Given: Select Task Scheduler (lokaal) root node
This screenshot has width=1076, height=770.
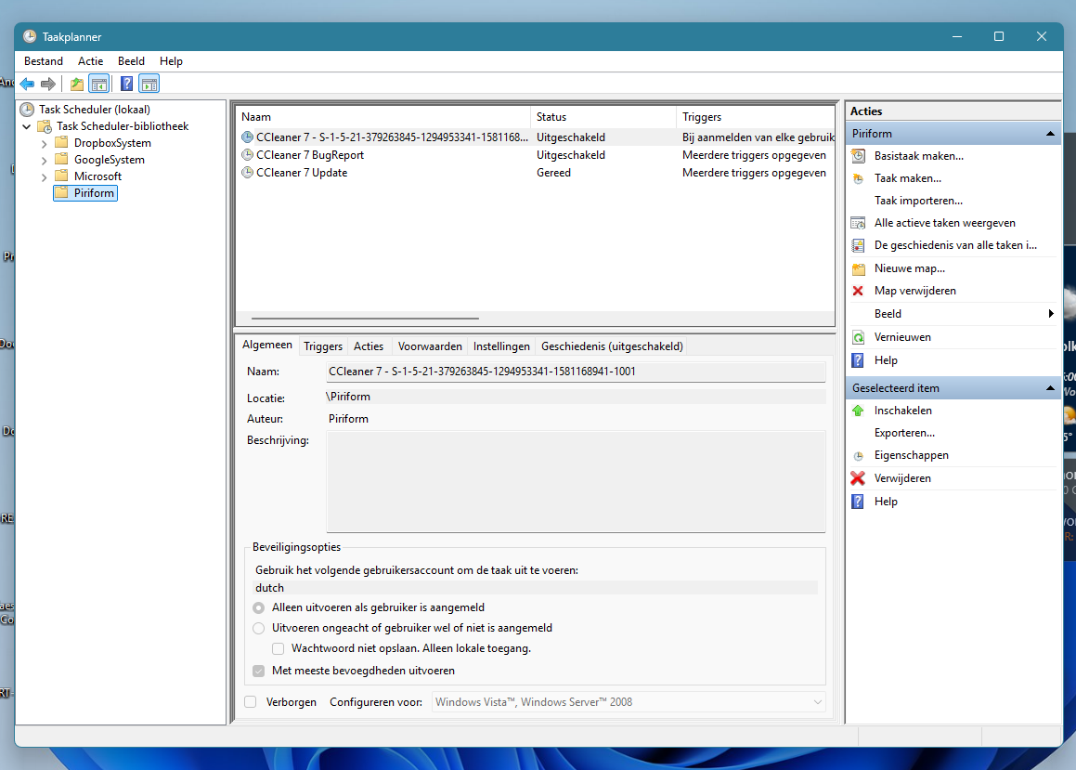Looking at the screenshot, I should tap(95, 109).
